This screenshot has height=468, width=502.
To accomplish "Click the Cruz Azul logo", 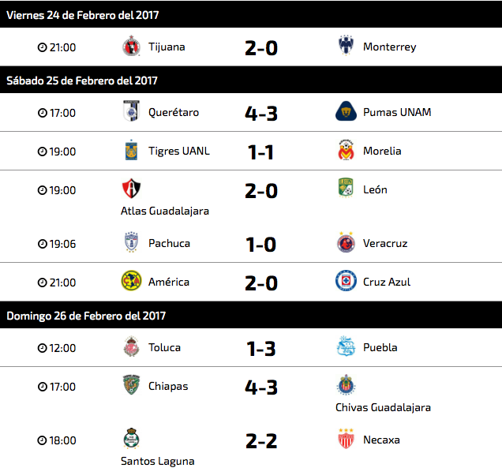I will click(346, 282).
